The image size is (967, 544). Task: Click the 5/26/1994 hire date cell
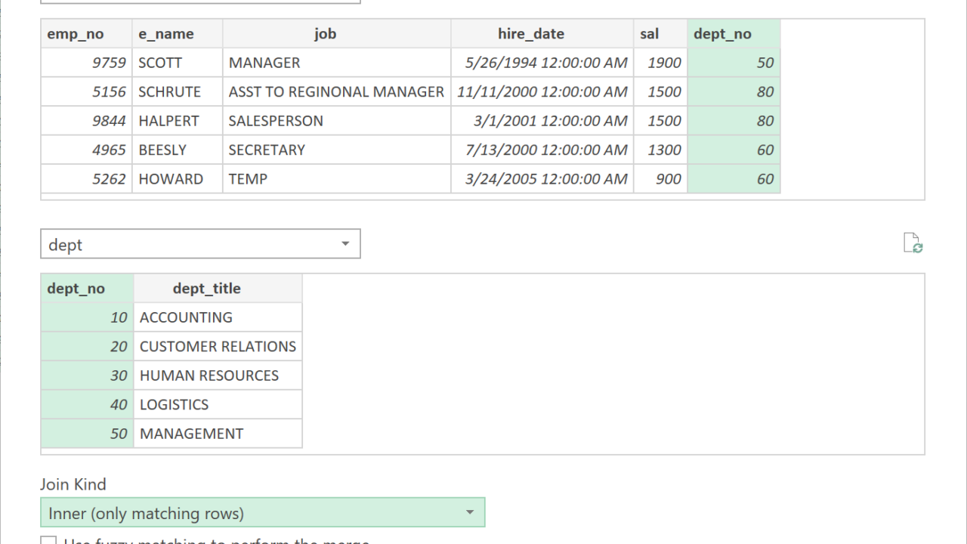pos(542,63)
